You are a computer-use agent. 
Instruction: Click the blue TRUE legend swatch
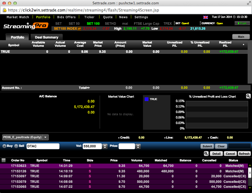(x=147, y=99)
